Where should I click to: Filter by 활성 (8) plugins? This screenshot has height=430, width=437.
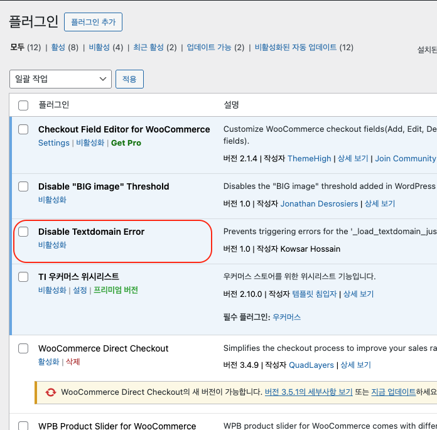pos(65,47)
